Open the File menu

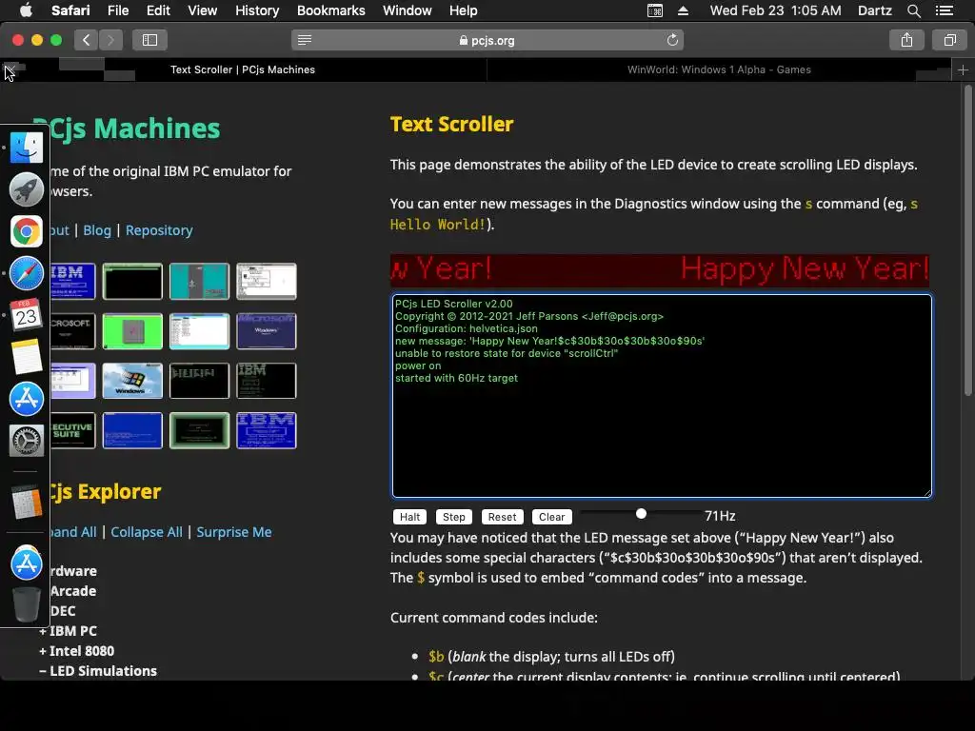click(x=117, y=10)
